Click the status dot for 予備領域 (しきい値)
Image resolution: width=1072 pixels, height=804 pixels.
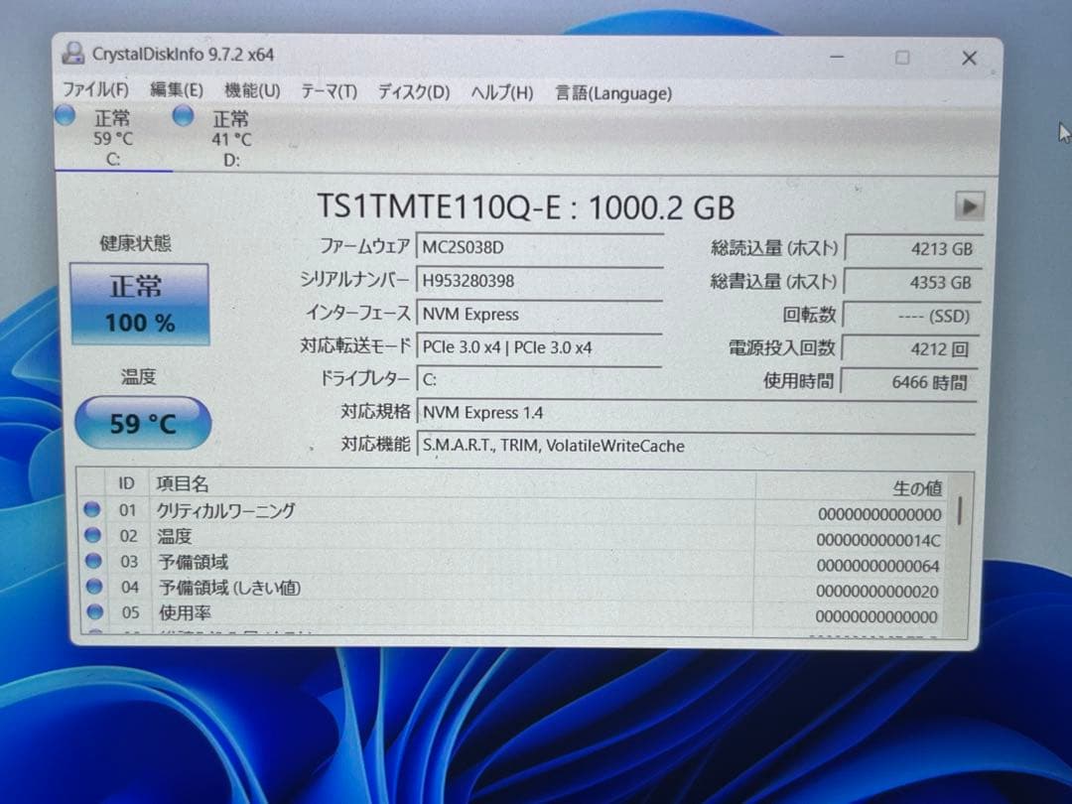[x=92, y=587]
